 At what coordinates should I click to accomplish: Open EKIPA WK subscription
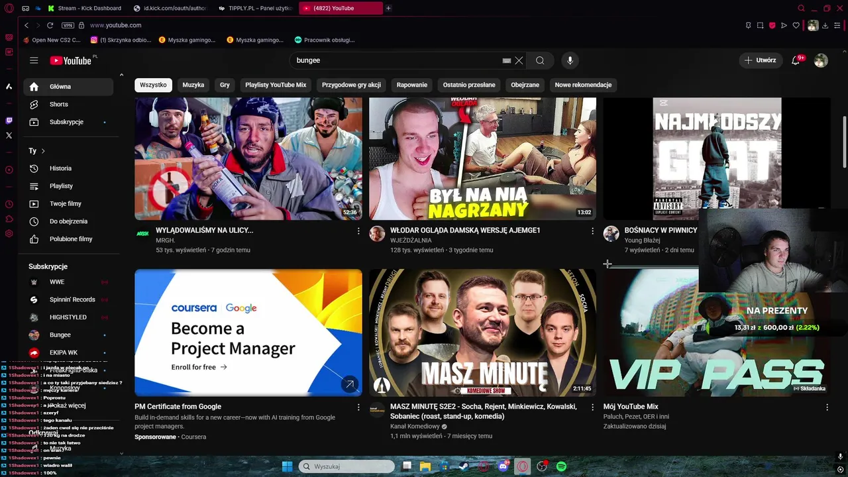tap(68, 352)
